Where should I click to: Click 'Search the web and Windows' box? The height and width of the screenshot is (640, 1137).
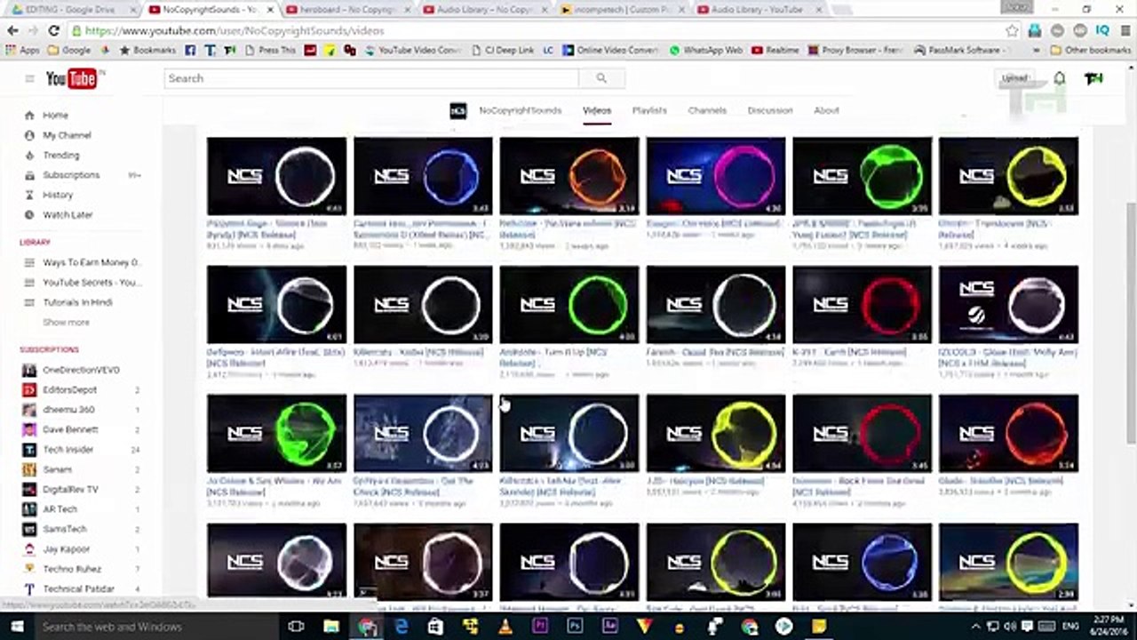[x=156, y=627]
